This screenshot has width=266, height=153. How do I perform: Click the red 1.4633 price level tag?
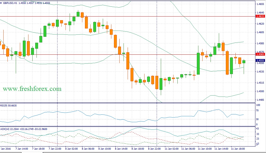(260, 16)
